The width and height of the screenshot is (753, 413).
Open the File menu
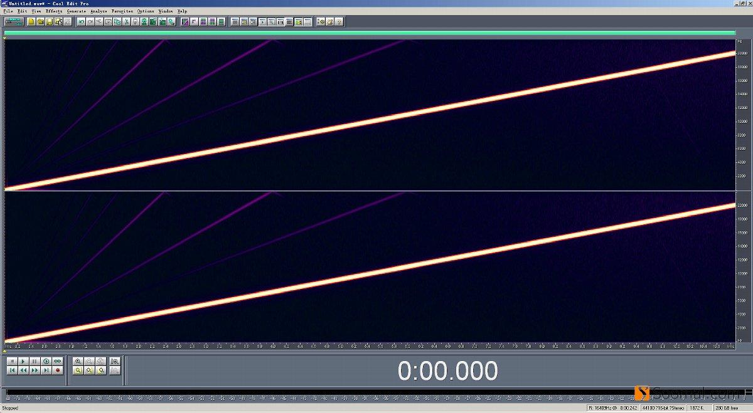(x=8, y=11)
